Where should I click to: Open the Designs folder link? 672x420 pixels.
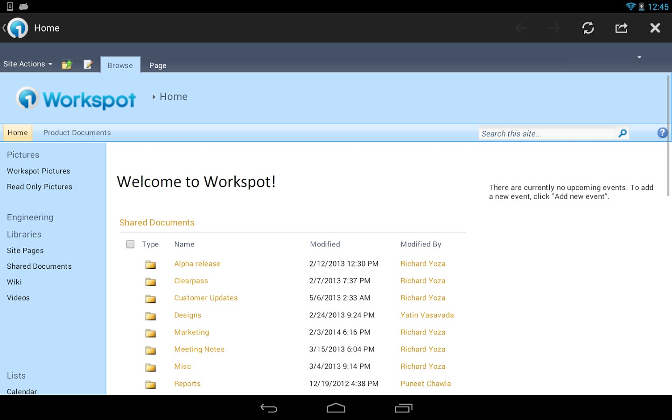(188, 315)
